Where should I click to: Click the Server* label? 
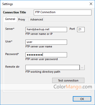click(10, 29)
